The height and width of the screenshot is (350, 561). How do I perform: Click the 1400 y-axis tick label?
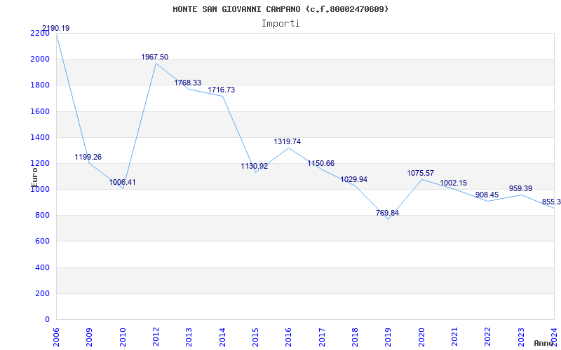[x=40, y=137]
